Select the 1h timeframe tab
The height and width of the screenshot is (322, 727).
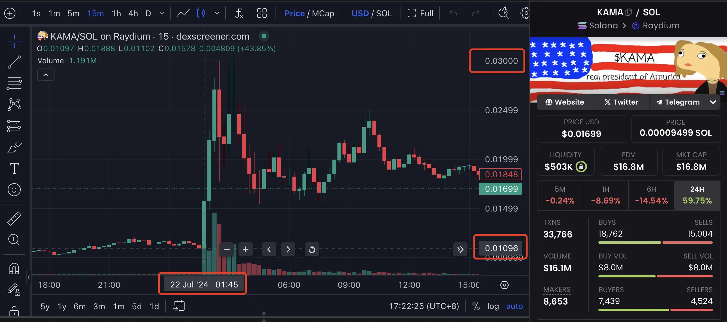[x=115, y=12]
